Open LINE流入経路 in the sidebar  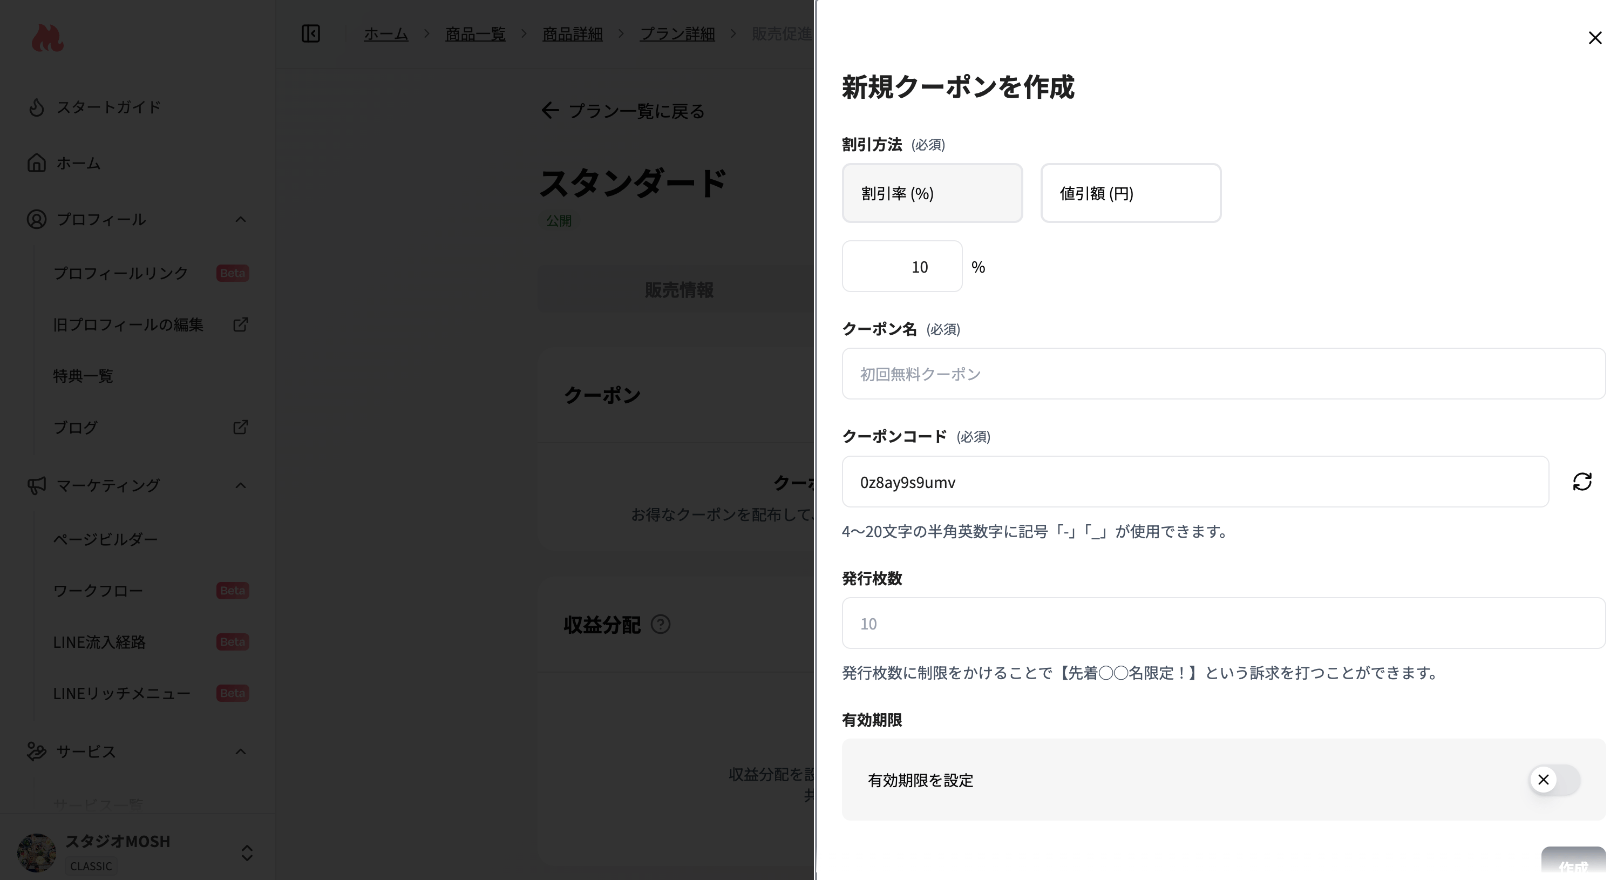(99, 642)
